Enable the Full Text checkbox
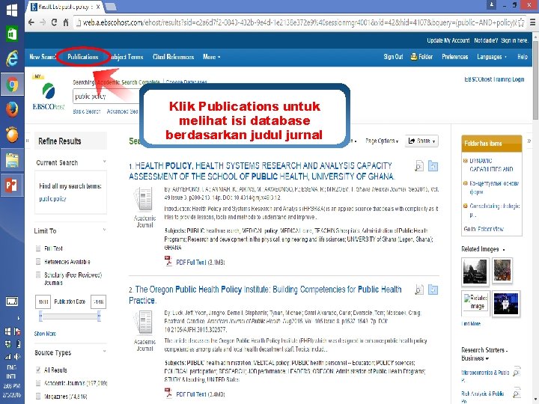 (38, 248)
